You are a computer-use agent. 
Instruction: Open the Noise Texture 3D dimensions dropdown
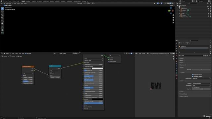[x=28, y=73]
